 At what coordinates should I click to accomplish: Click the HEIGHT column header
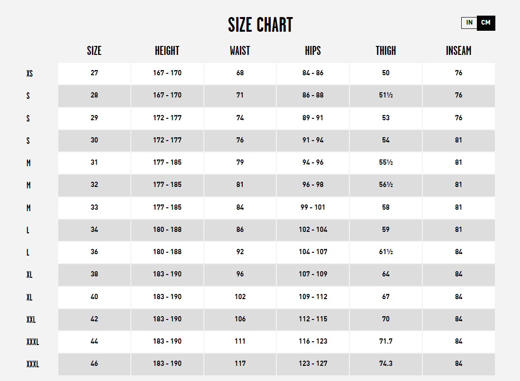coord(167,51)
